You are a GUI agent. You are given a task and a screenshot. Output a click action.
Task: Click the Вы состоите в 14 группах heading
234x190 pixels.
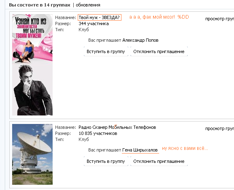point(40,5)
